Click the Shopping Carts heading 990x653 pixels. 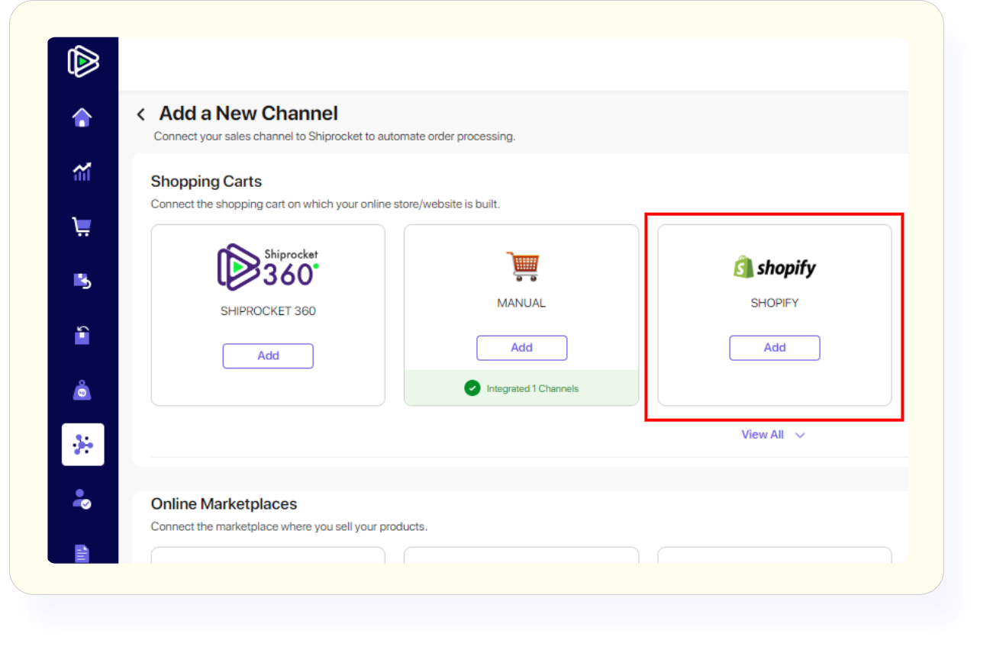[206, 182]
